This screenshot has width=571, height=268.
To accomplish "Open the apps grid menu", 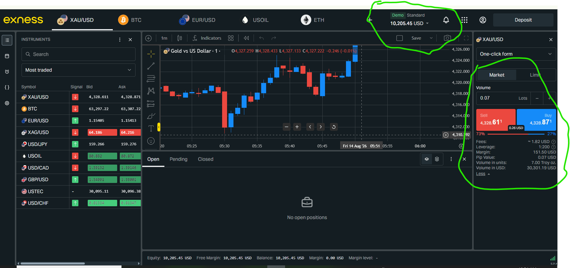I will pos(464,20).
